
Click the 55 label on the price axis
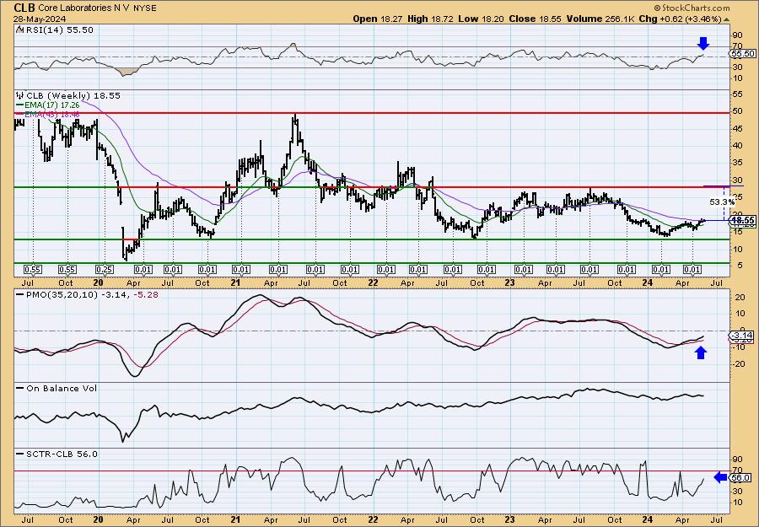pos(738,94)
